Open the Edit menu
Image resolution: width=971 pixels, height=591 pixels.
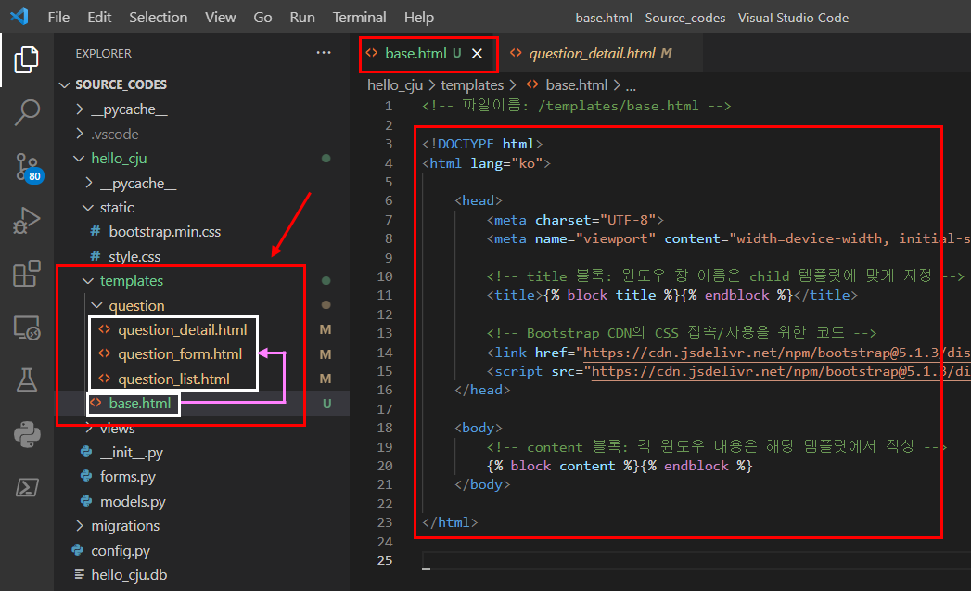[x=99, y=18]
